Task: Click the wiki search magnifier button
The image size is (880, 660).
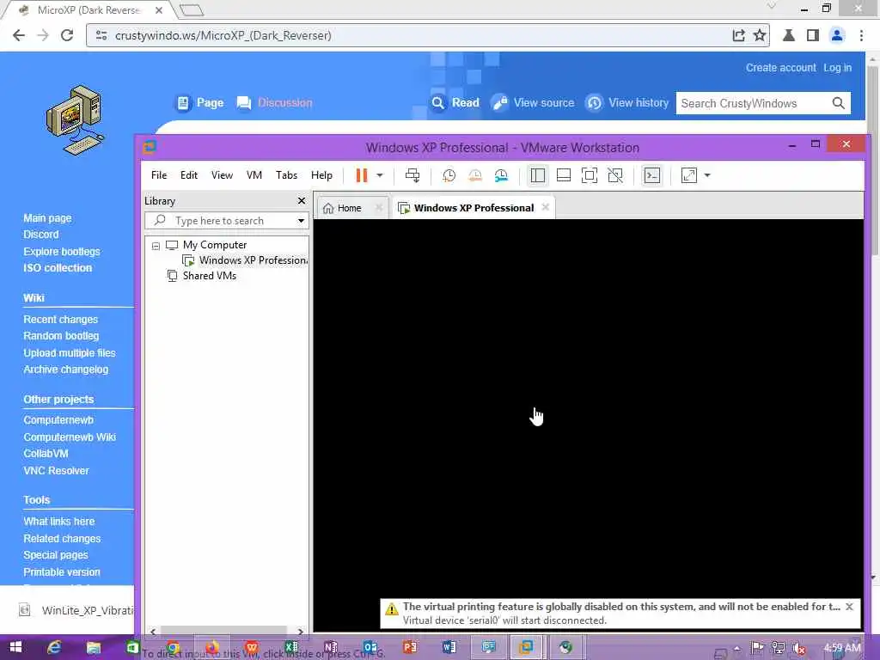Action: (839, 103)
